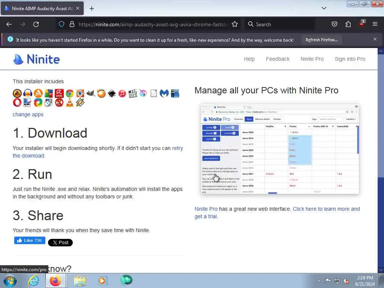Show site security padlock info
This screenshot has width=384, height=288.
coord(72,24)
